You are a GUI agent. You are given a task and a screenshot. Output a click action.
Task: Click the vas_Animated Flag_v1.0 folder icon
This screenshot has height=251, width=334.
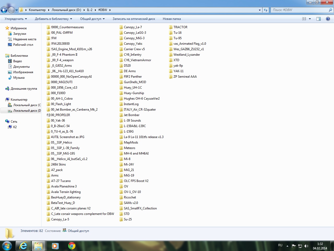pos(171,44)
